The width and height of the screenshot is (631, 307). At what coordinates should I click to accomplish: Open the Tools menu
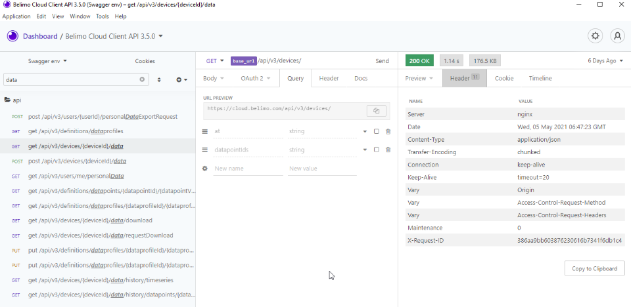(x=103, y=16)
